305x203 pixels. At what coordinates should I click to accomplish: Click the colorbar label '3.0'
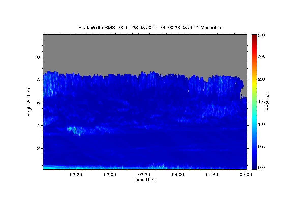point(262,36)
